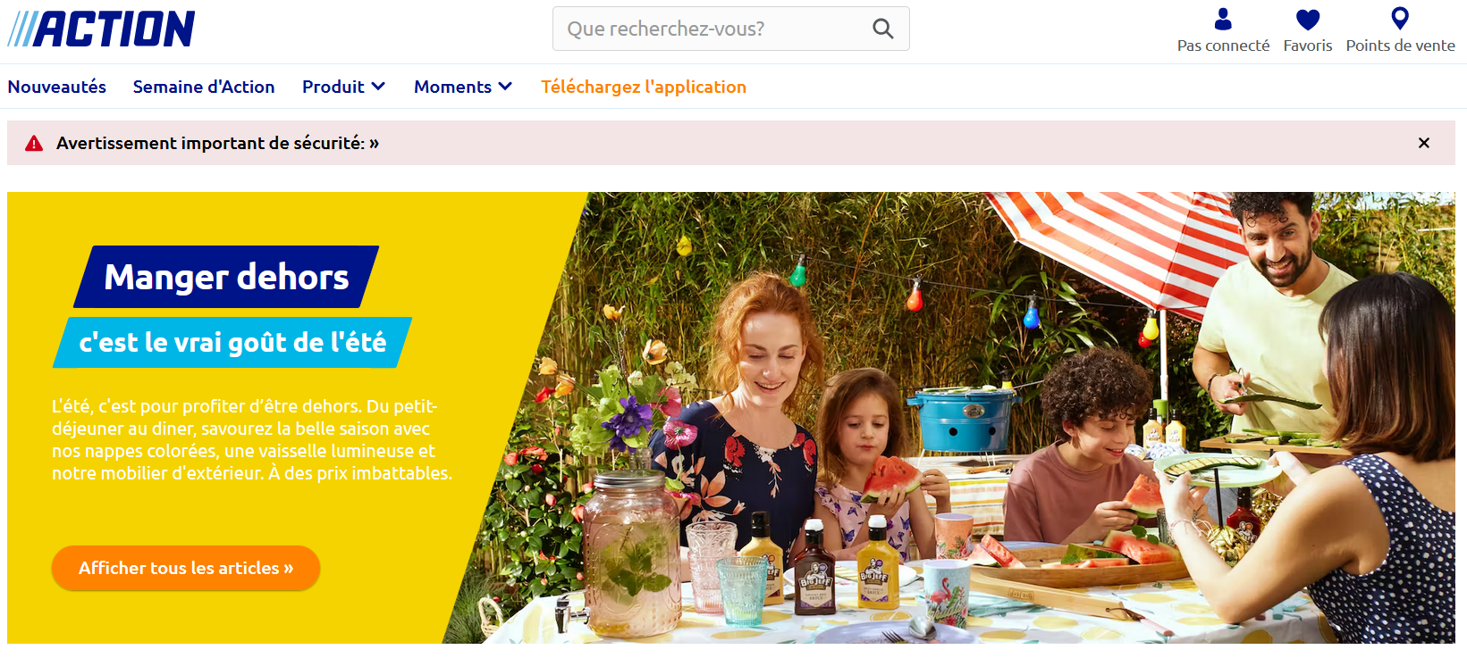
Task: Click the chevron next to Moments
Action: click(x=505, y=87)
